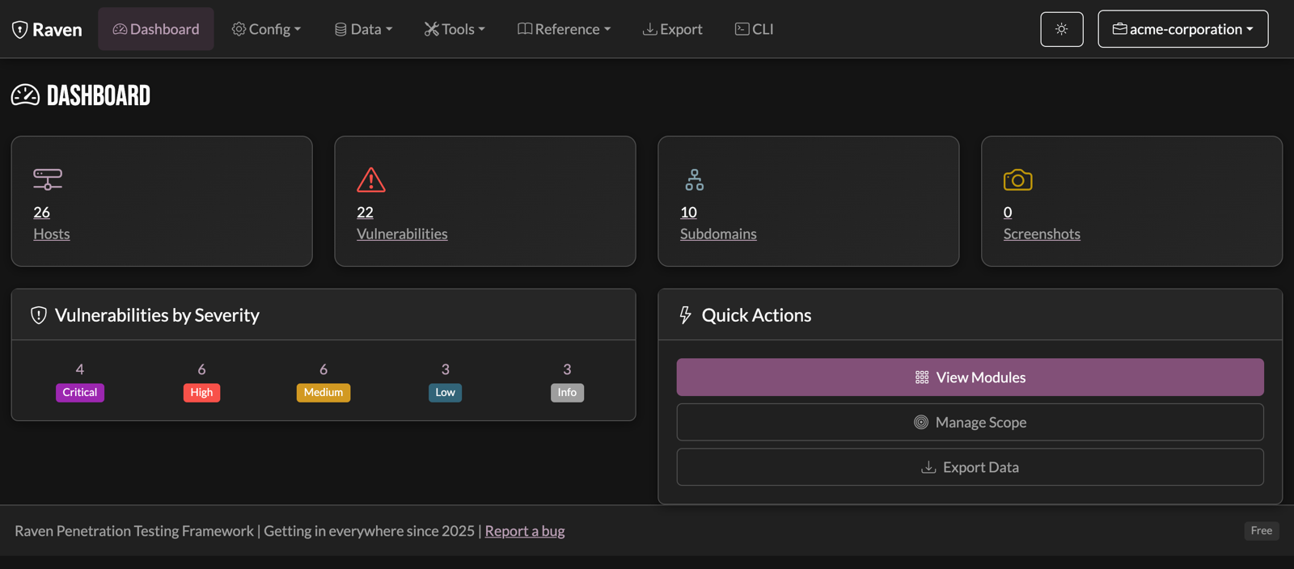Click the View Modules button

coord(970,377)
